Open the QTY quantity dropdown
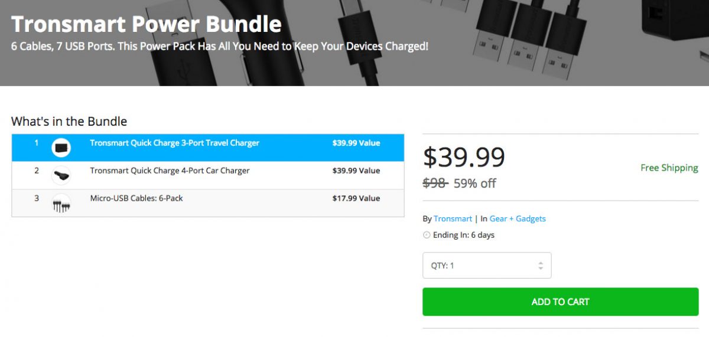The width and height of the screenshot is (709, 337). (487, 266)
